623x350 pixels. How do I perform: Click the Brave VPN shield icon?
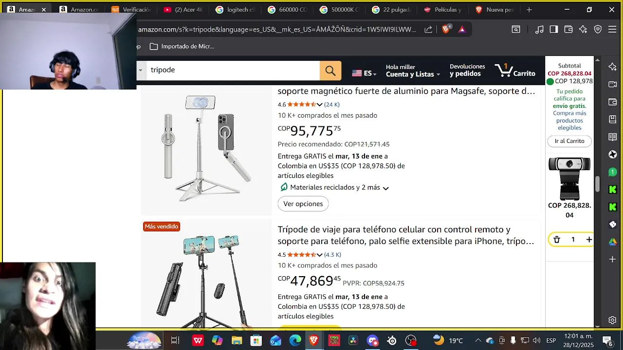pyautogui.click(x=598, y=29)
